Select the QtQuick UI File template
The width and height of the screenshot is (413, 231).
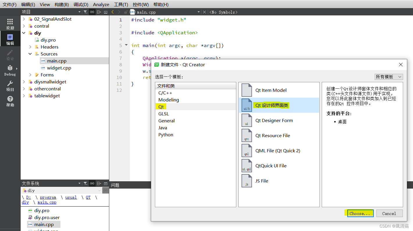[279, 166]
